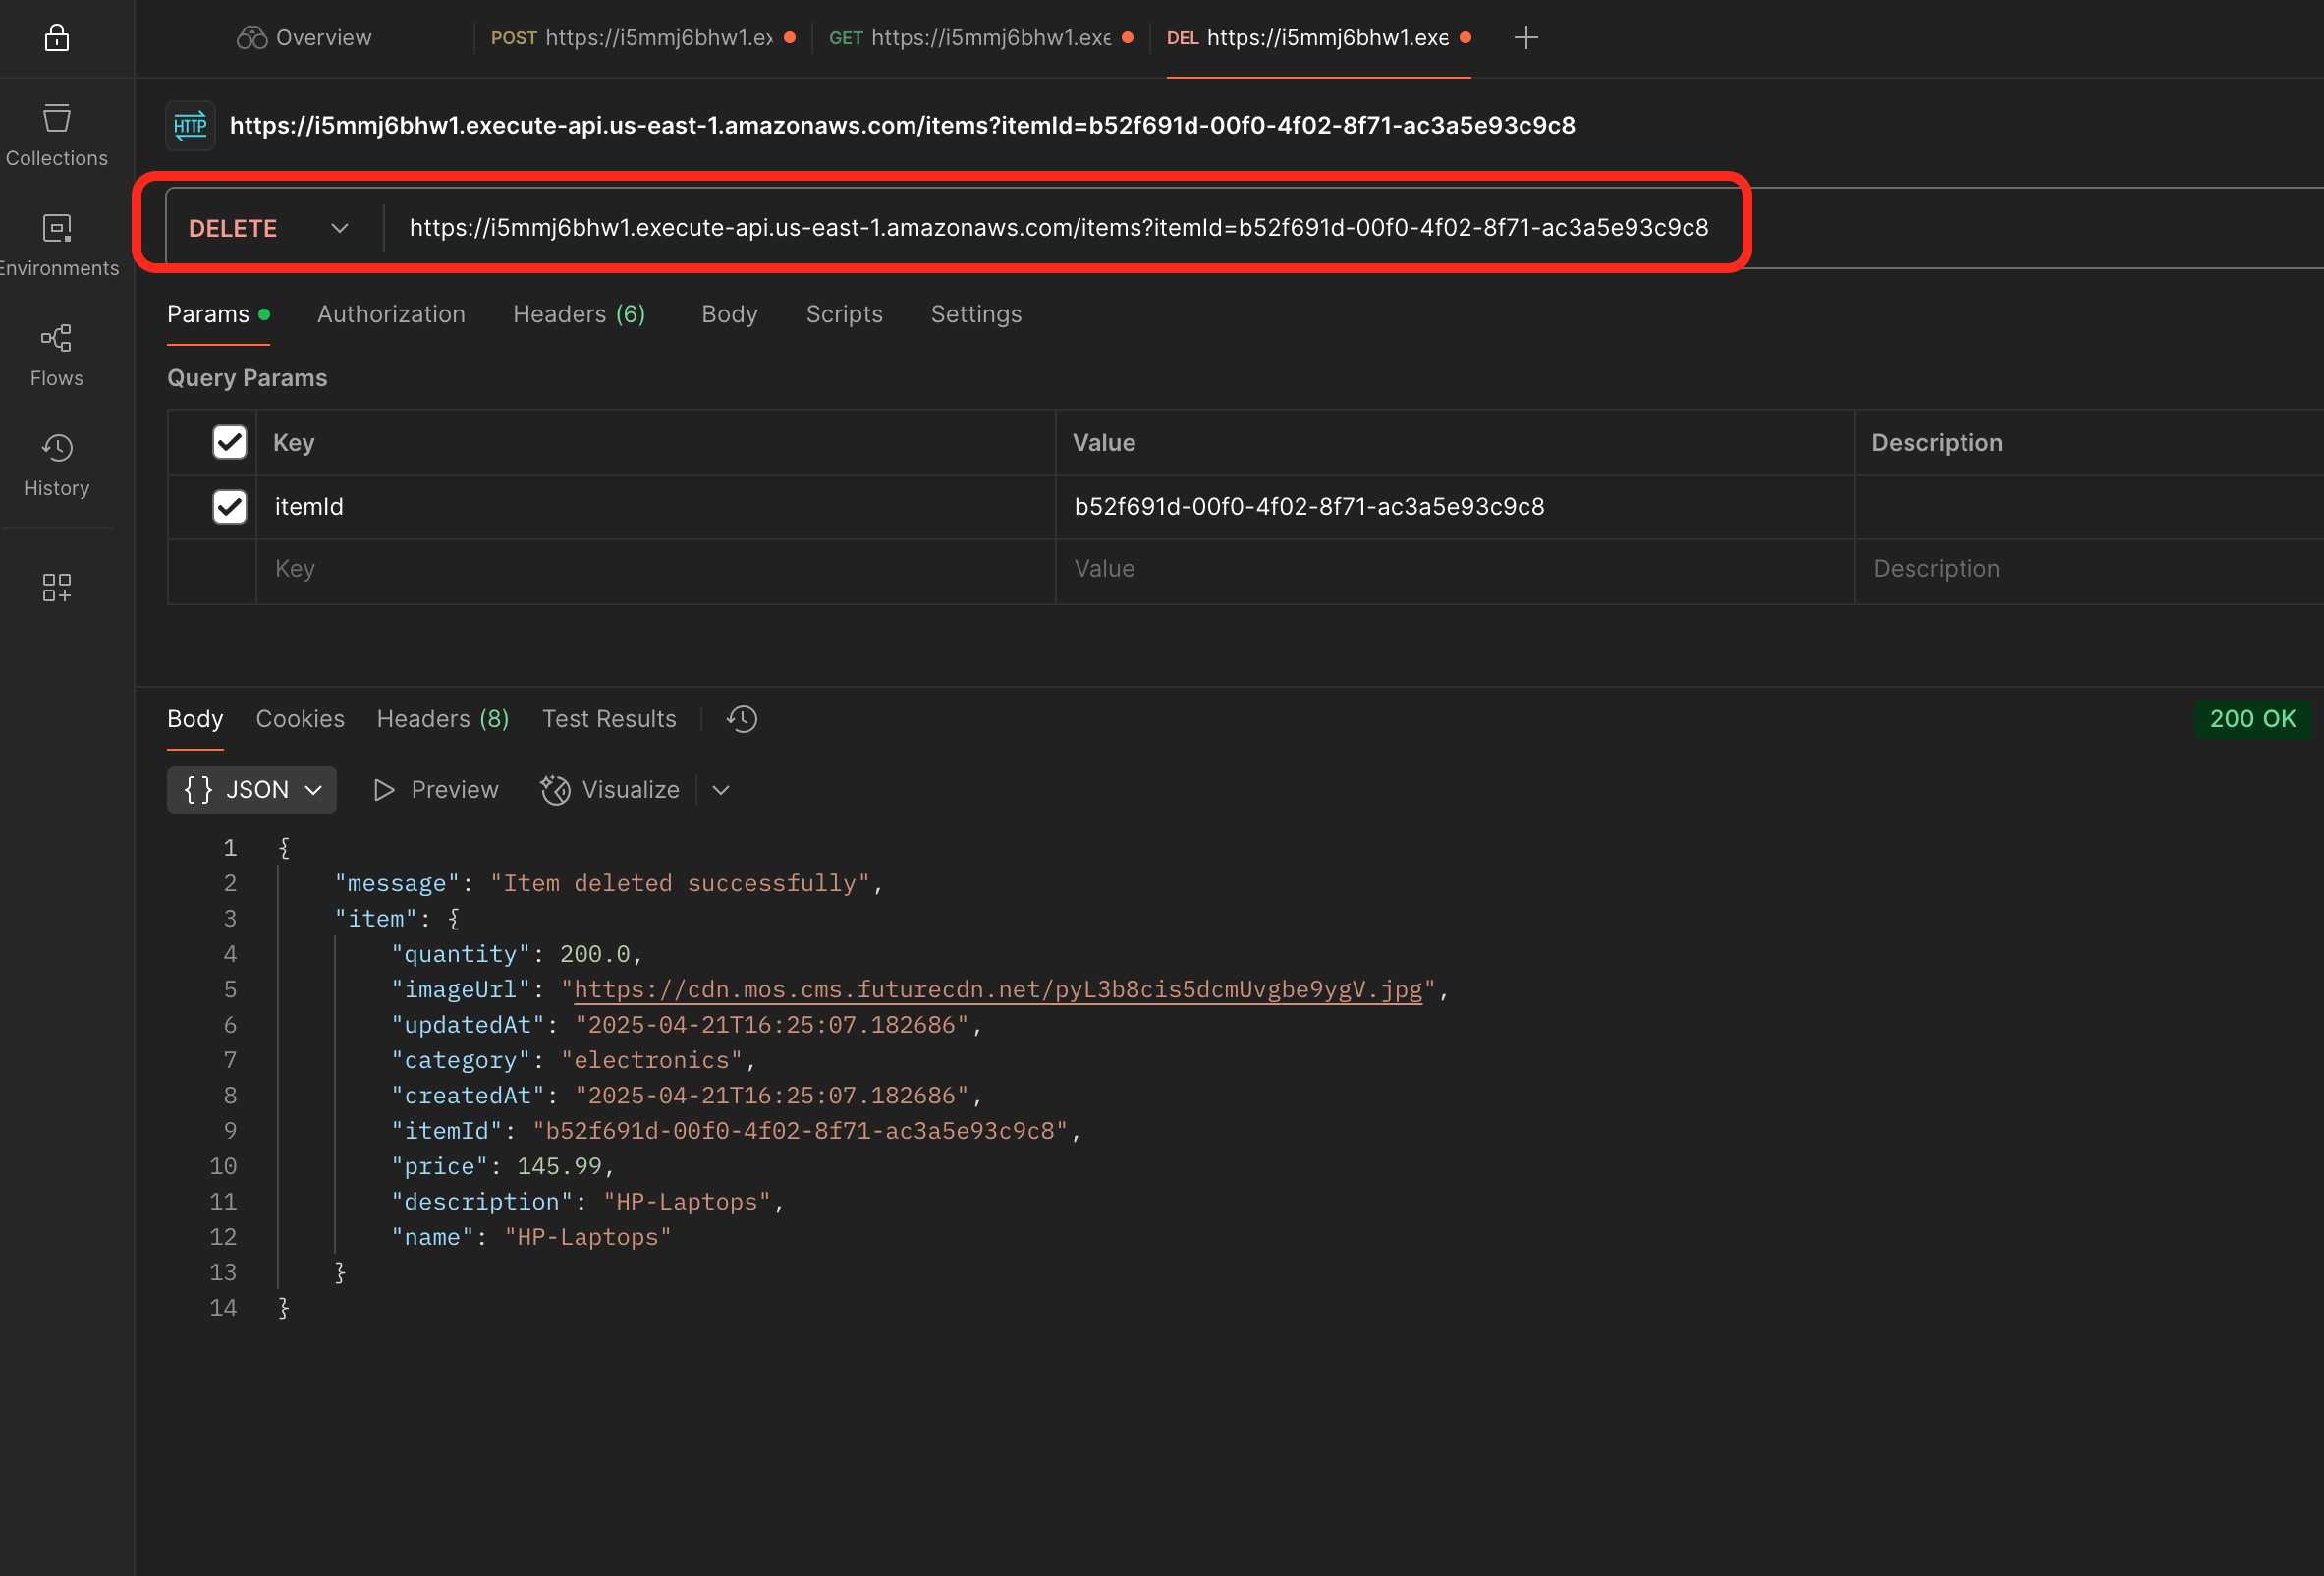Viewport: 2324px width, 1576px height.
Task: Click the Query Params heading
Action: pos(247,378)
